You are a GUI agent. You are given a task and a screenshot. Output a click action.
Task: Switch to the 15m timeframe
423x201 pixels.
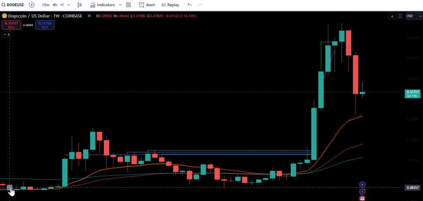(45, 5)
